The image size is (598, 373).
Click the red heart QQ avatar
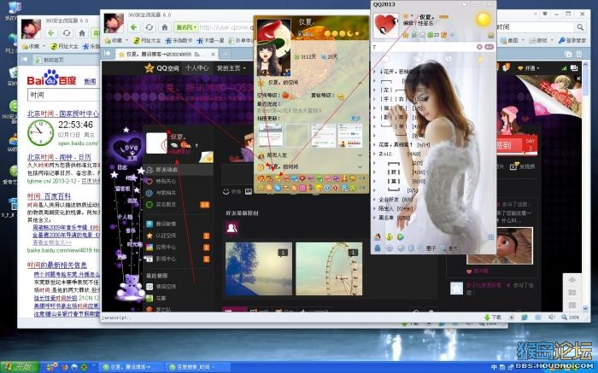pyautogui.click(x=385, y=25)
